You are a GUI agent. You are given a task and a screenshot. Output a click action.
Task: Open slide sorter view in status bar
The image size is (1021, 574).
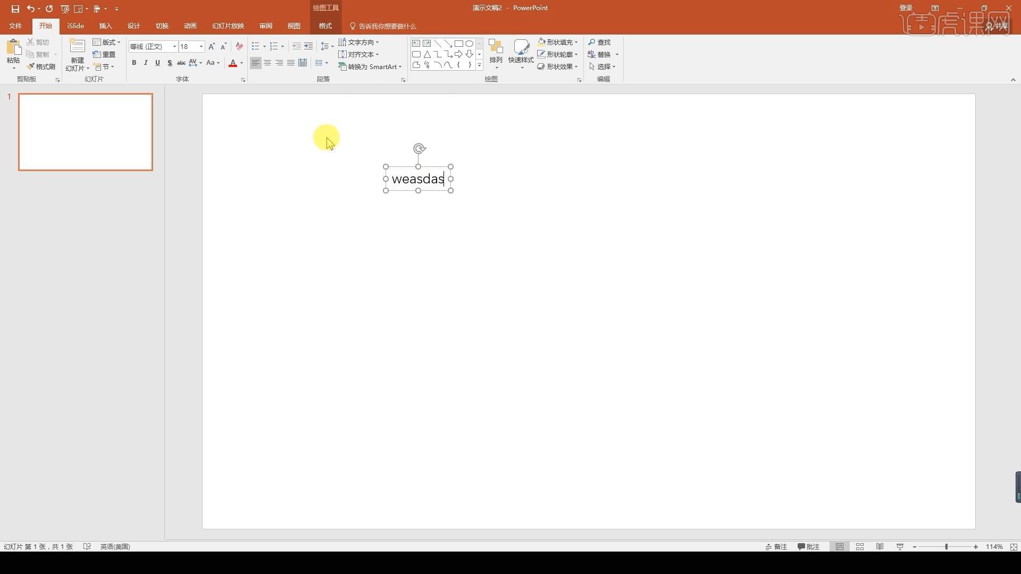tap(860, 546)
